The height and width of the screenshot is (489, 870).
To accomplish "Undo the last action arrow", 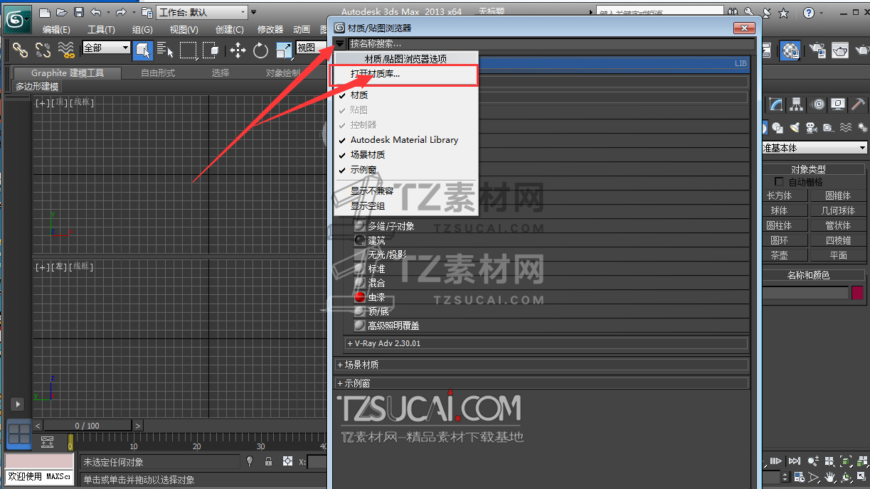I will pyautogui.click(x=95, y=12).
